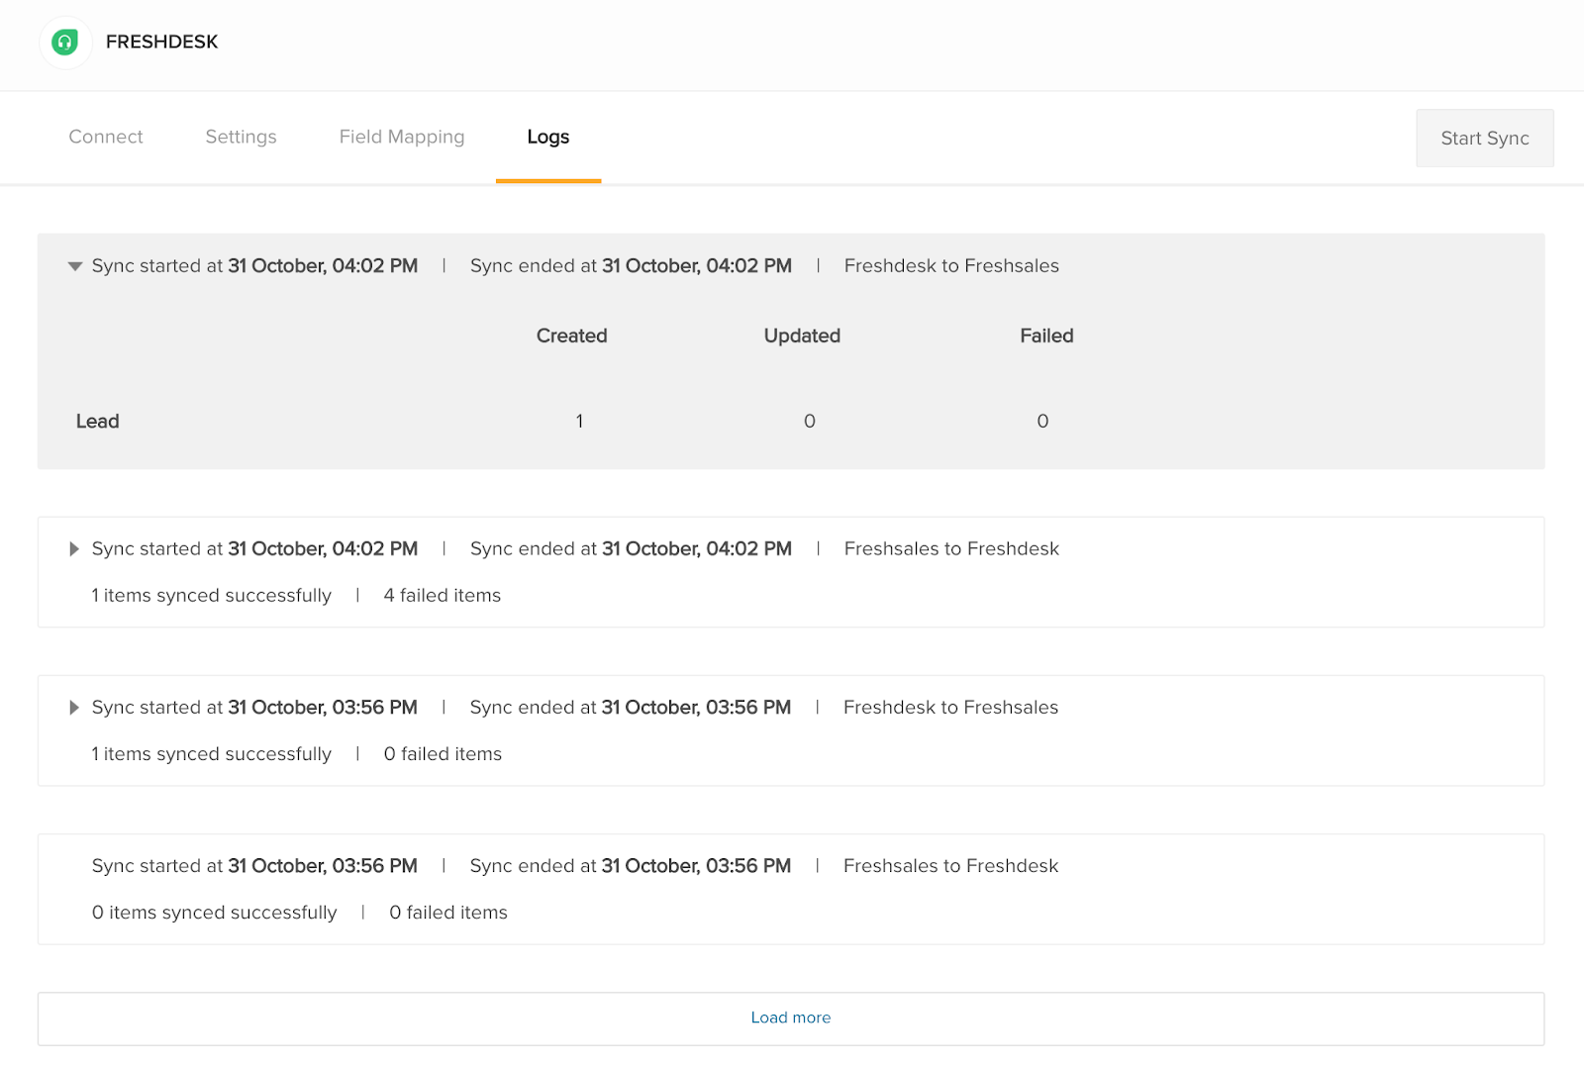This screenshot has width=1584, height=1068.
Task: Click the Lead created count of 1
Action: (579, 422)
